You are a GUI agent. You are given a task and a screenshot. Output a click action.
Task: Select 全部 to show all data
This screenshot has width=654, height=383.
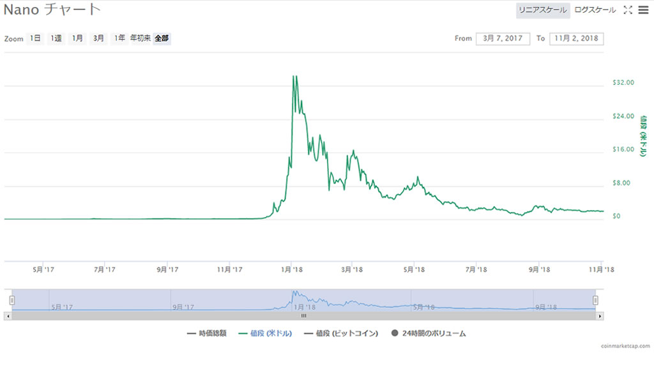pos(162,39)
